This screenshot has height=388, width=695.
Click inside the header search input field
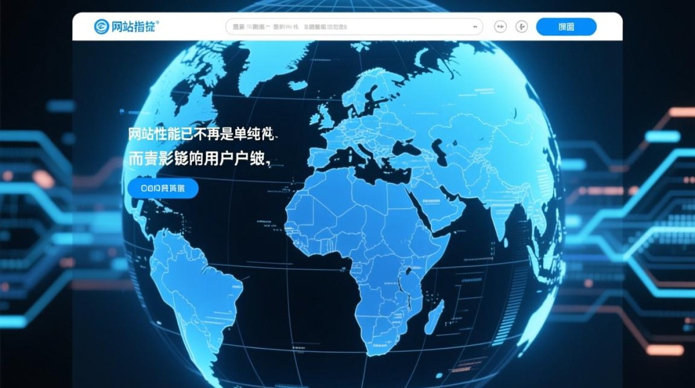346,27
